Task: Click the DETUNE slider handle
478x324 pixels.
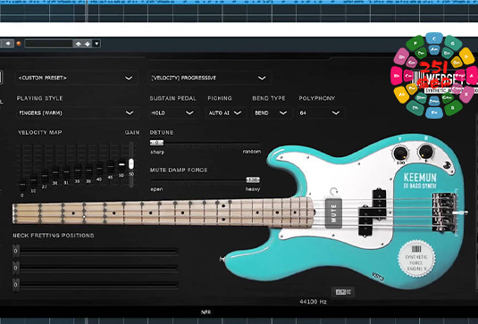Action: pos(156,143)
